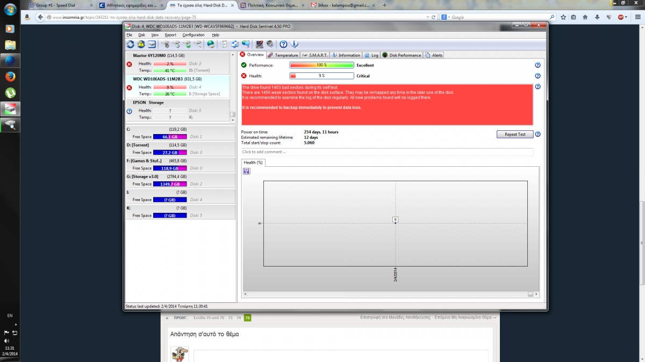Switch to the Alerts tab
Image resolution: width=645 pixels, height=362 pixels.
click(x=434, y=55)
